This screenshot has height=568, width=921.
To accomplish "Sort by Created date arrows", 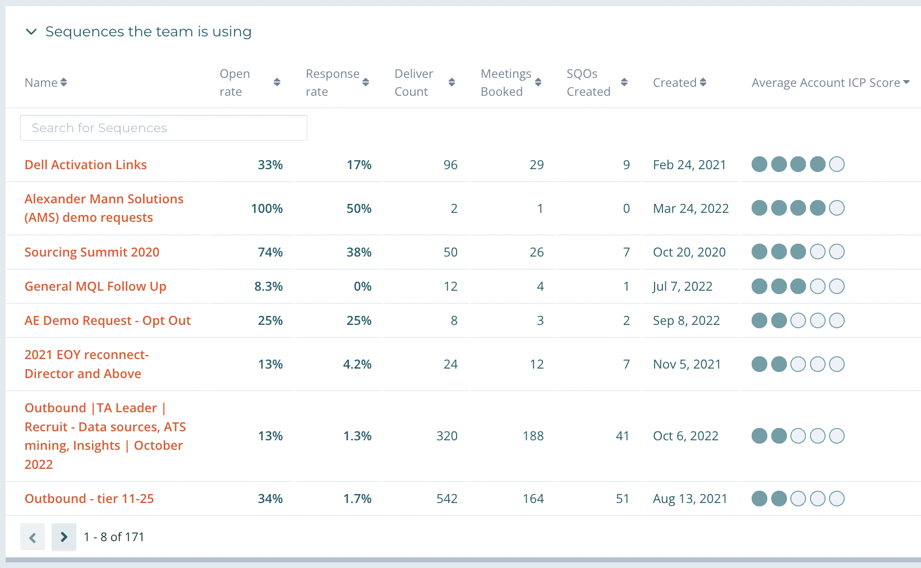I will coord(703,82).
